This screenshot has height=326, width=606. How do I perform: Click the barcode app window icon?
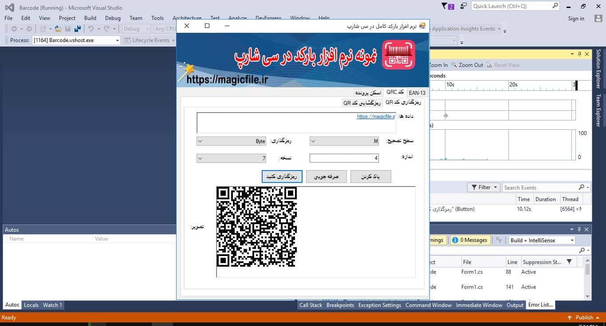pos(422,26)
